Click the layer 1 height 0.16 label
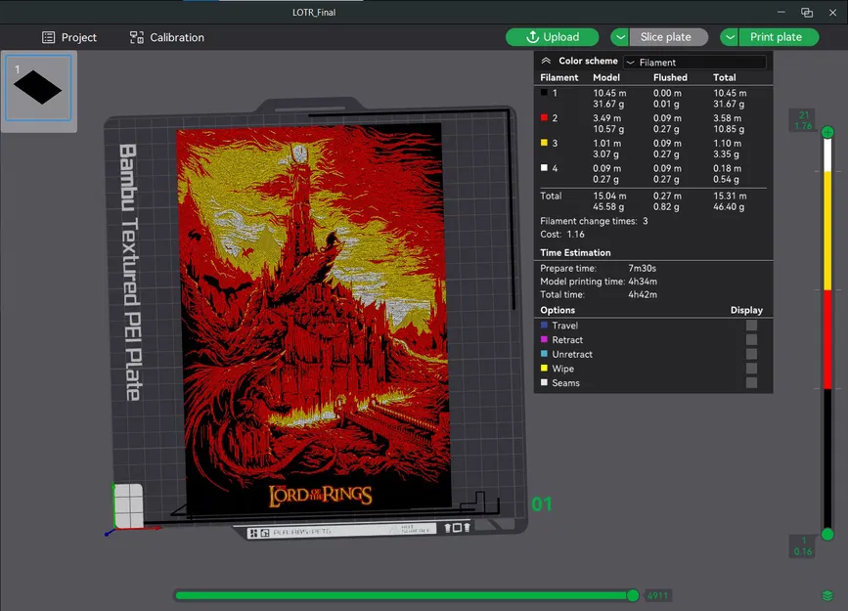This screenshot has height=611, width=848. click(x=803, y=546)
